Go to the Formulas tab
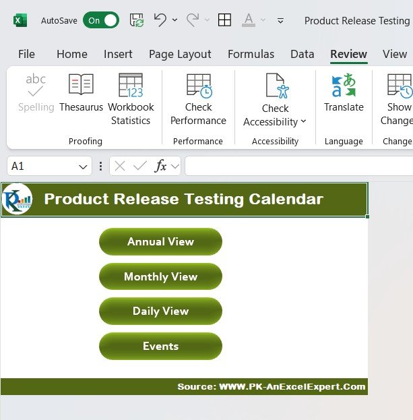Image resolution: width=413 pixels, height=420 pixels. 251,54
